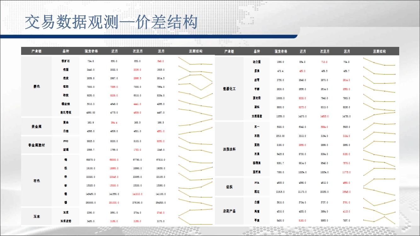
Task: Click the 螺纹钢 variety label
Action: pos(66,104)
